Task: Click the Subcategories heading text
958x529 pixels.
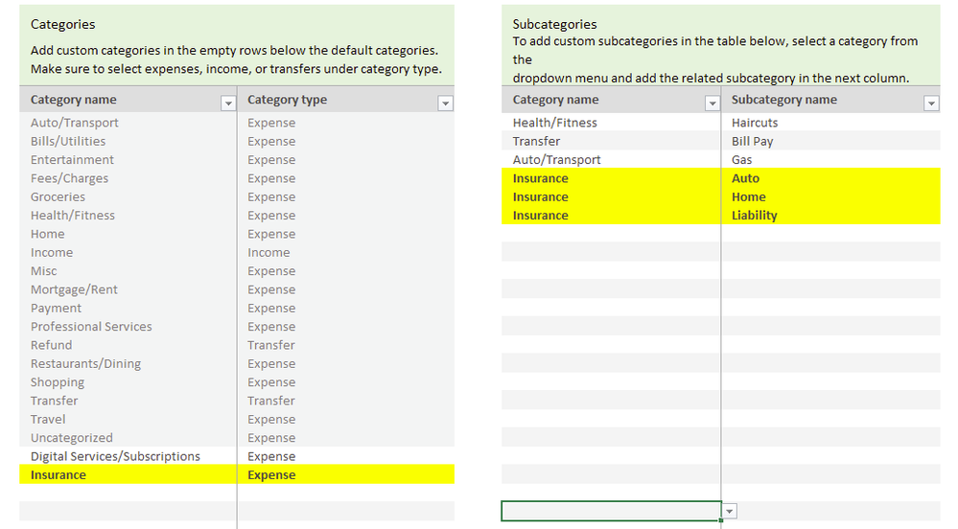Action: pyautogui.click(x=555, y=24)
